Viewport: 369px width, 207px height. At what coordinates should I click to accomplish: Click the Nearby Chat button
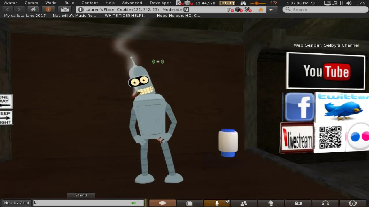tap(17, 203)
